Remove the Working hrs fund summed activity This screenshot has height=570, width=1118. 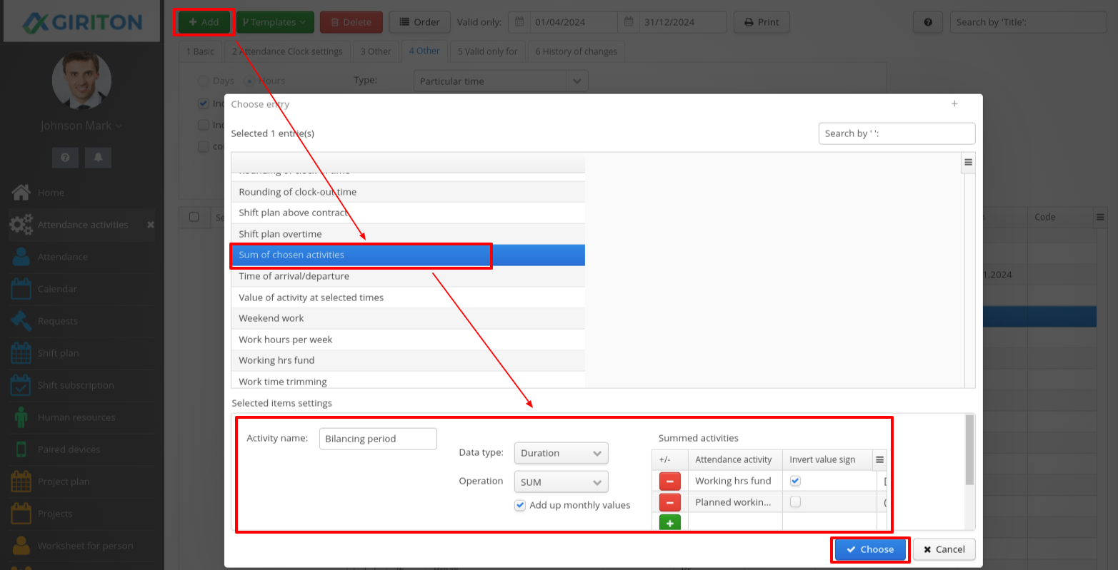click(x=669, y=481)
